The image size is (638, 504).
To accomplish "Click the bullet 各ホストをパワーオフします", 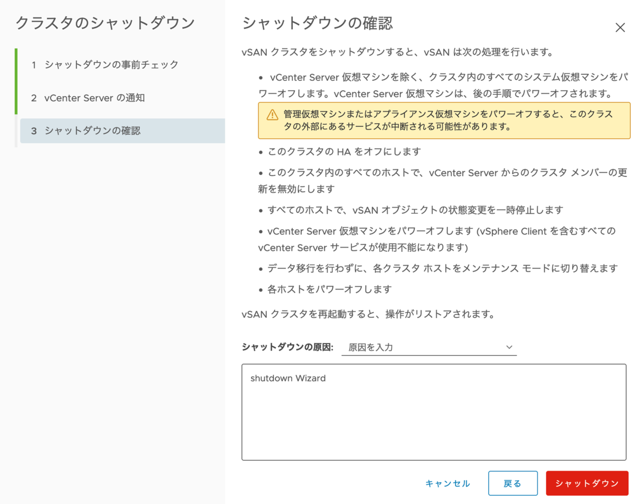I will point(325,289).
